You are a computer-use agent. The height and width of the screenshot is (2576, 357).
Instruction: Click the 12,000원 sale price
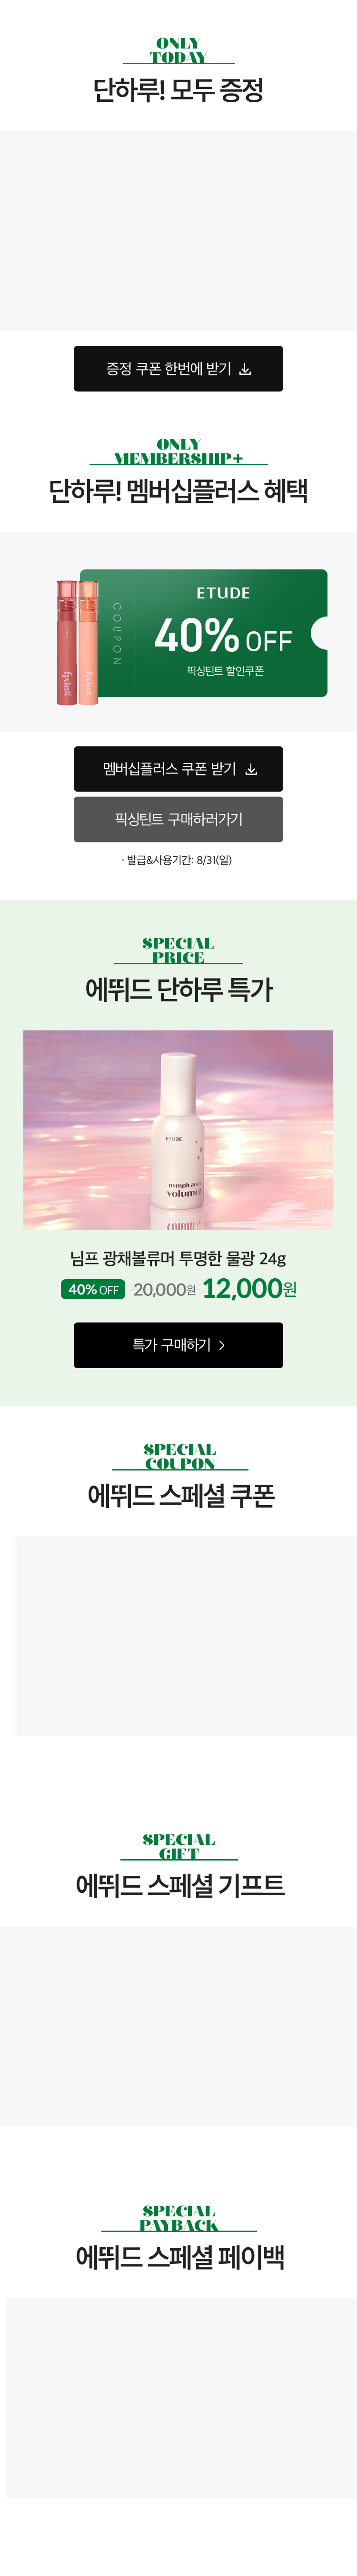(250, 1288)
